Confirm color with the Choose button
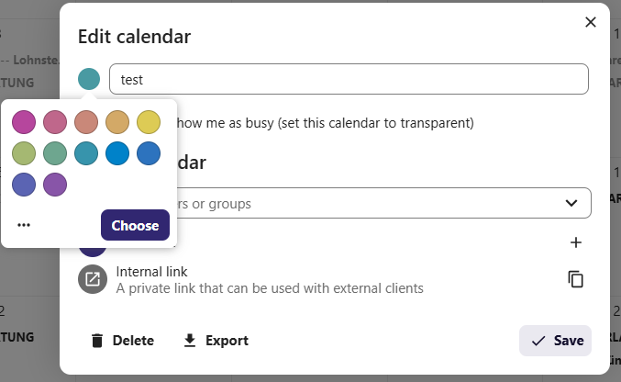Screen dimensions: 621x382 click(x=135, y=225)
